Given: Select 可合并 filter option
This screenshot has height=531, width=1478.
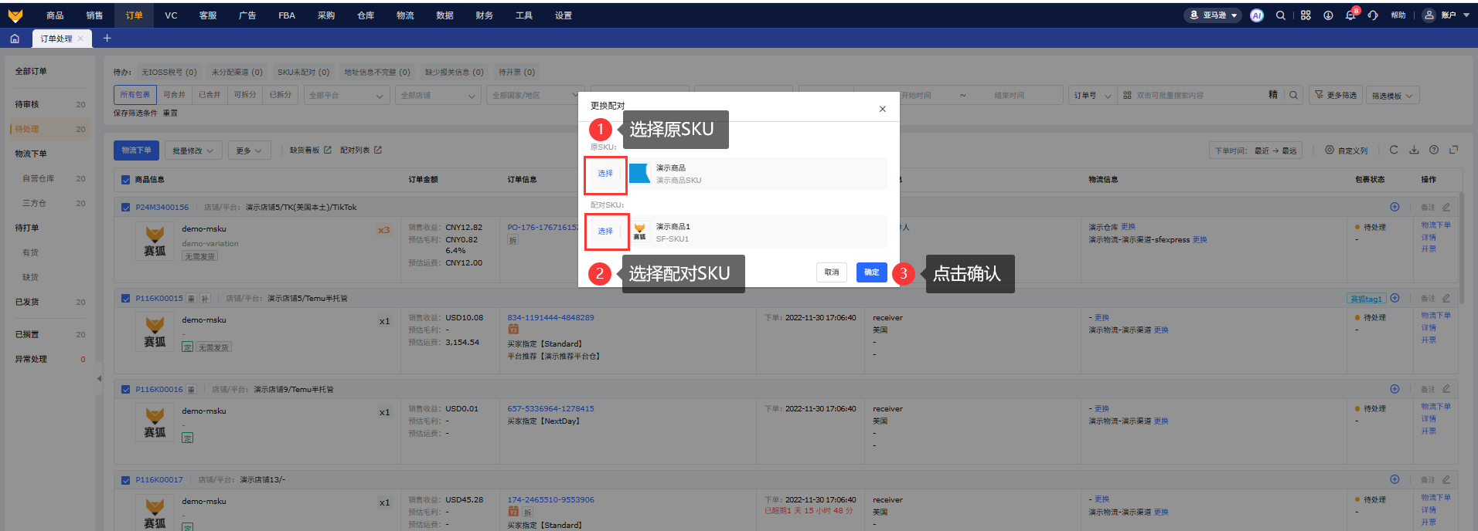Looking at the screenshot, I should pyautogui.click(x=174, y=95).
